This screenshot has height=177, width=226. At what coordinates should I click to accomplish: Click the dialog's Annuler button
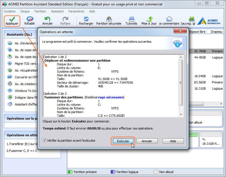coord(147,141)
